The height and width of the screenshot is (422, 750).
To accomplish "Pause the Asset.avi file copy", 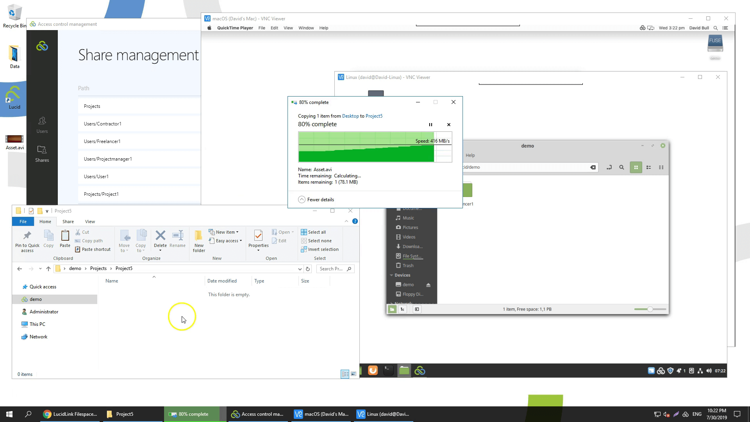I will [430, 125].
